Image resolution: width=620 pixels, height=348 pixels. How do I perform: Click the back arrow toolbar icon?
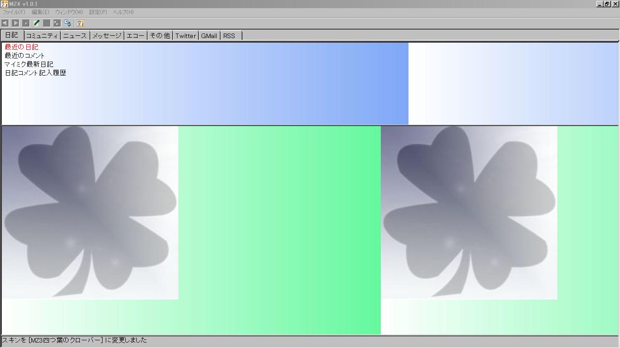[x=5, y=23]
